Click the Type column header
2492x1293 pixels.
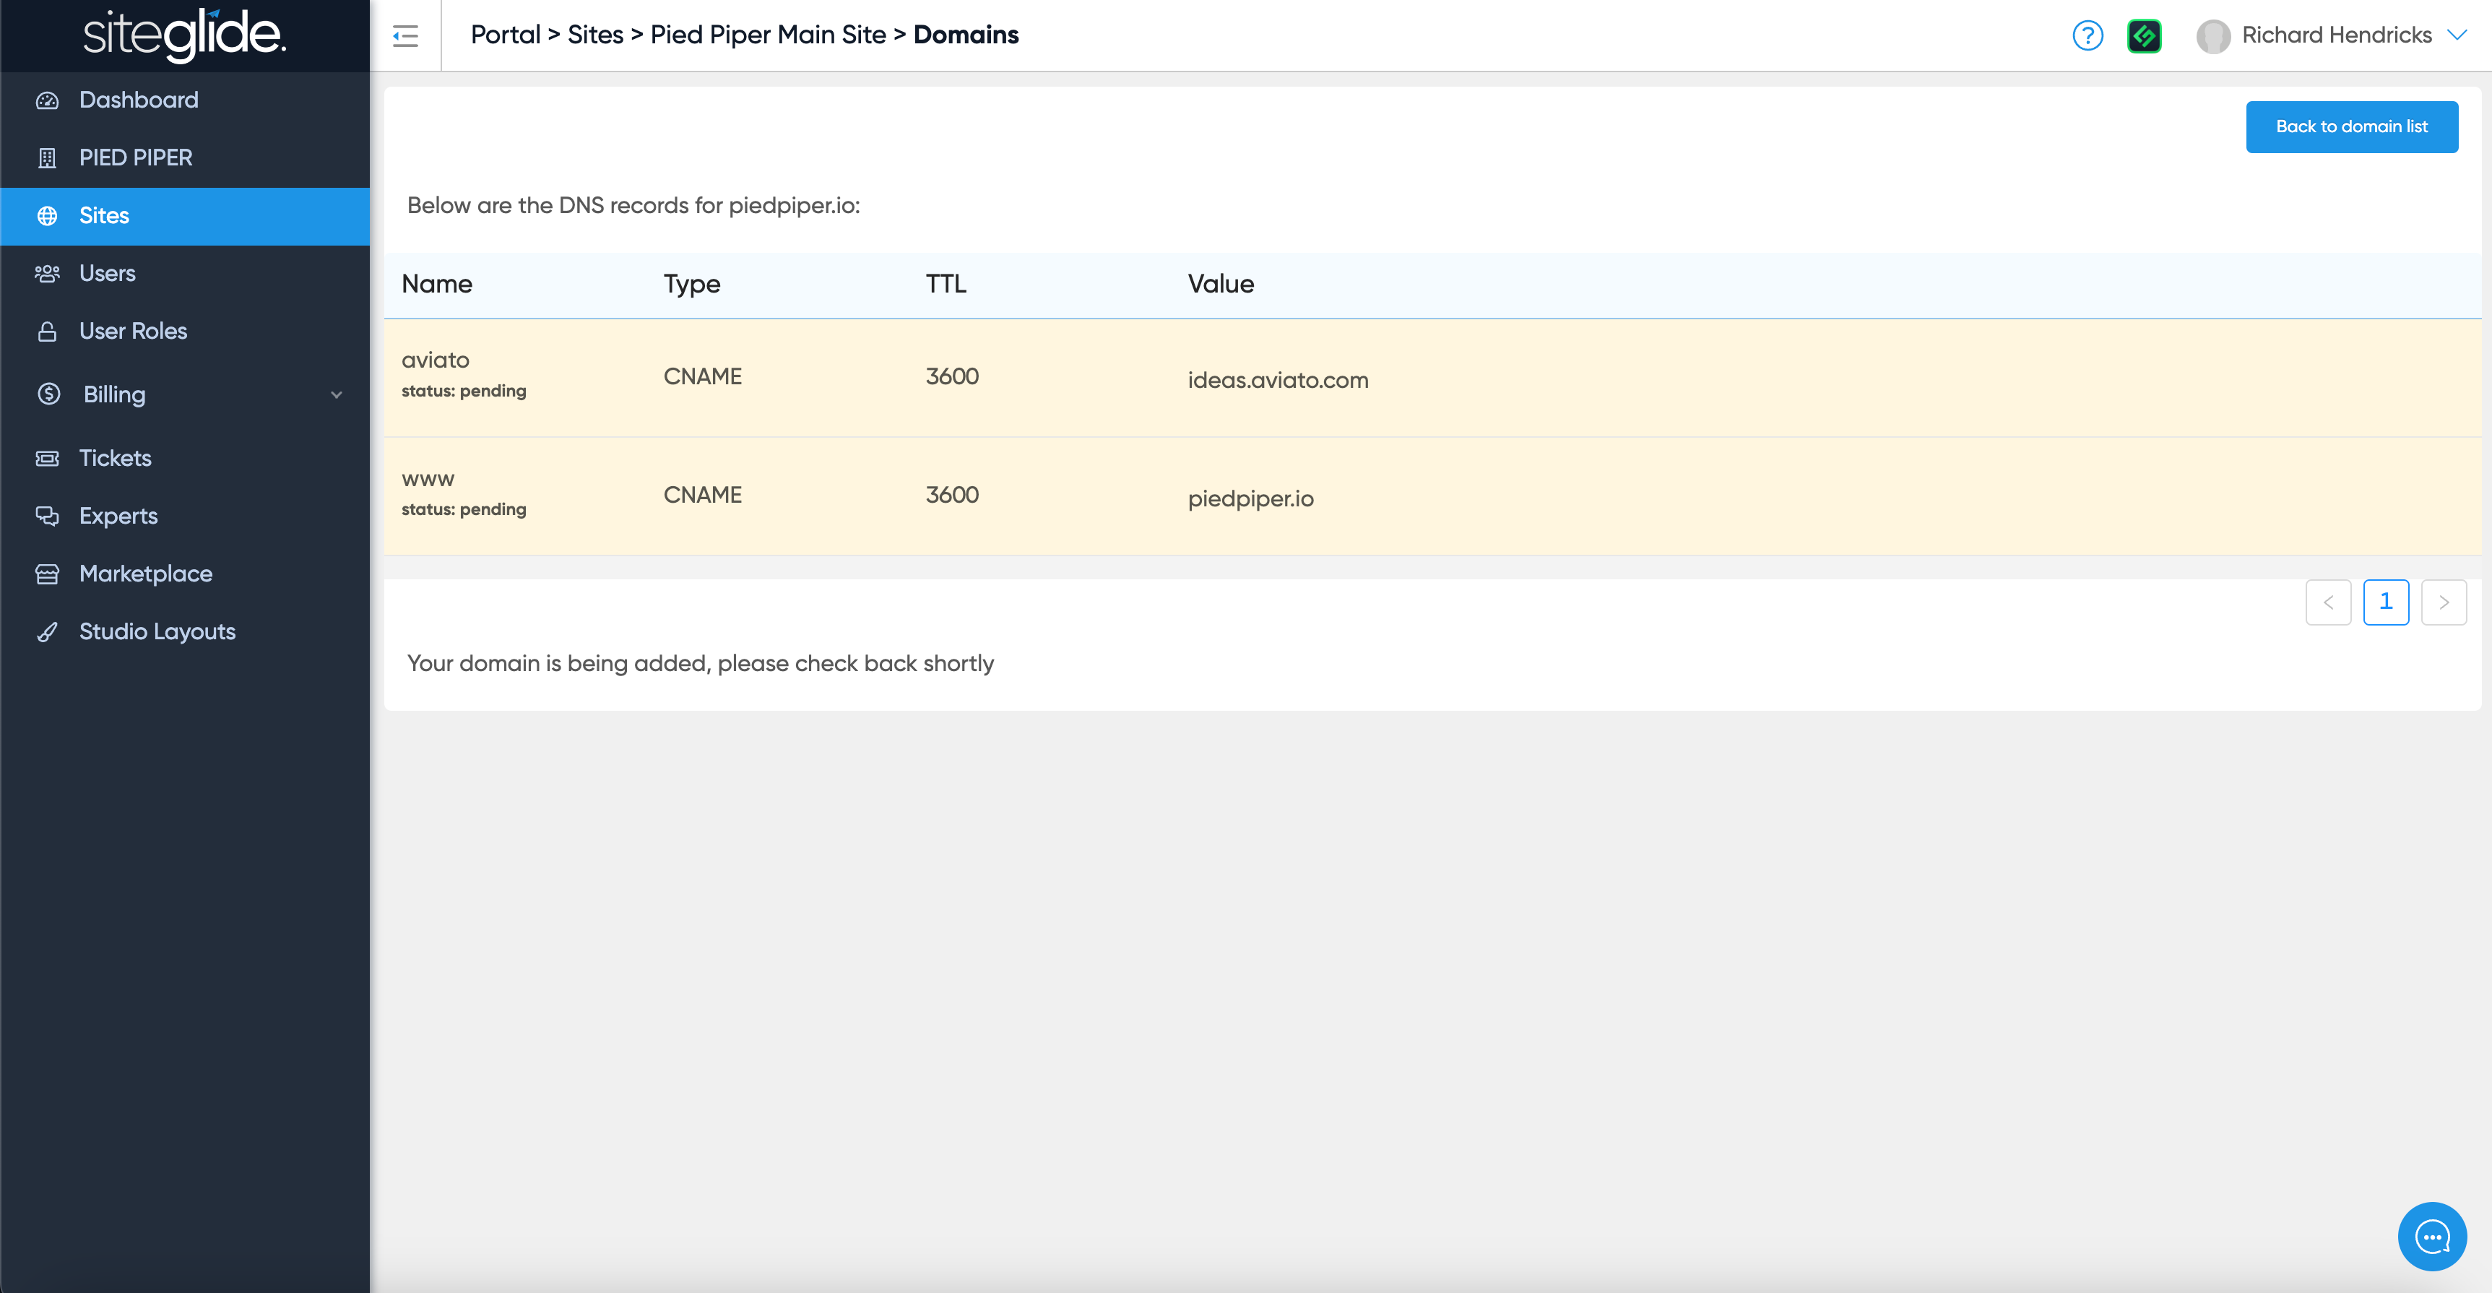[693, 285]
